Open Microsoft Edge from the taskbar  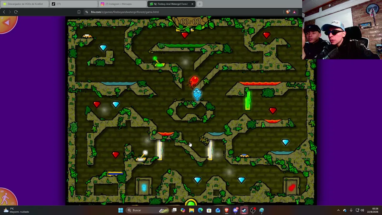(200, 210)
